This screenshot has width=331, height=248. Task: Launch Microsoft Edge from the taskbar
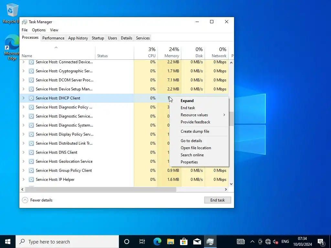tap(157, 242)
